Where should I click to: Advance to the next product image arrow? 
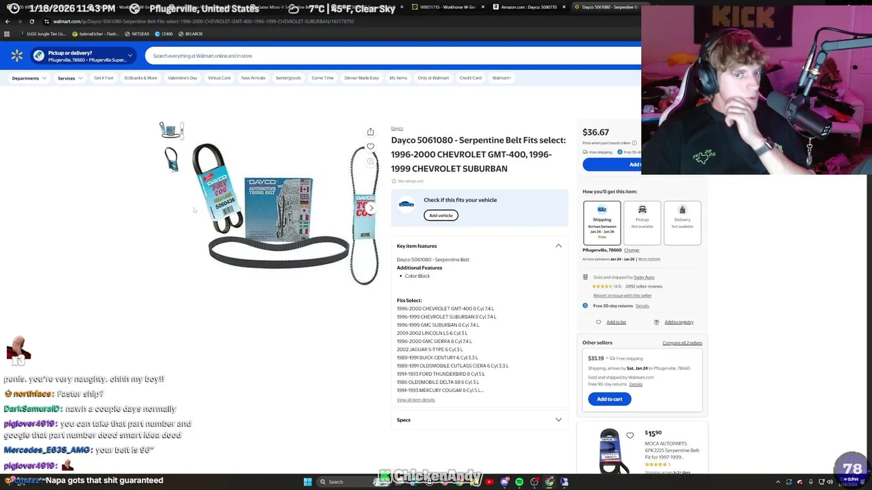[x=371, y=208]
